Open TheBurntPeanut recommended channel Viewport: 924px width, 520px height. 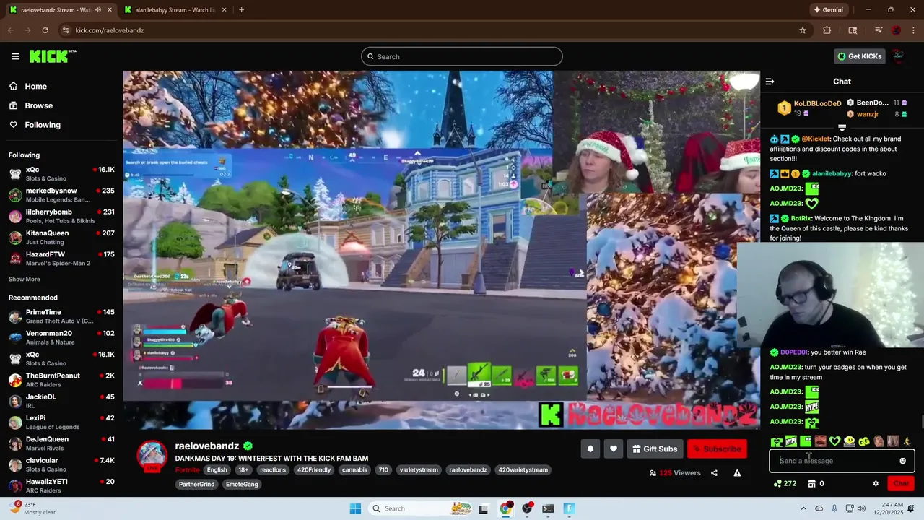point(61,380)
